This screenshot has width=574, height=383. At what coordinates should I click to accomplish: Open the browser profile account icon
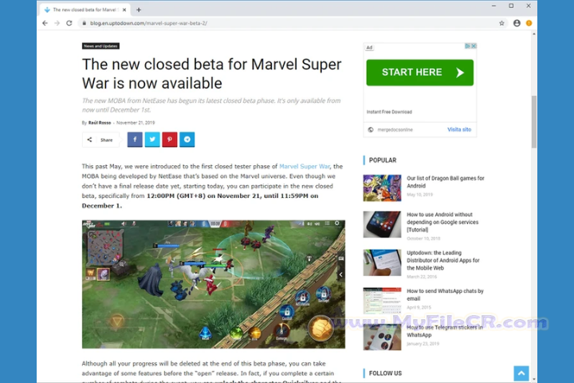click(x=517, y=23)
